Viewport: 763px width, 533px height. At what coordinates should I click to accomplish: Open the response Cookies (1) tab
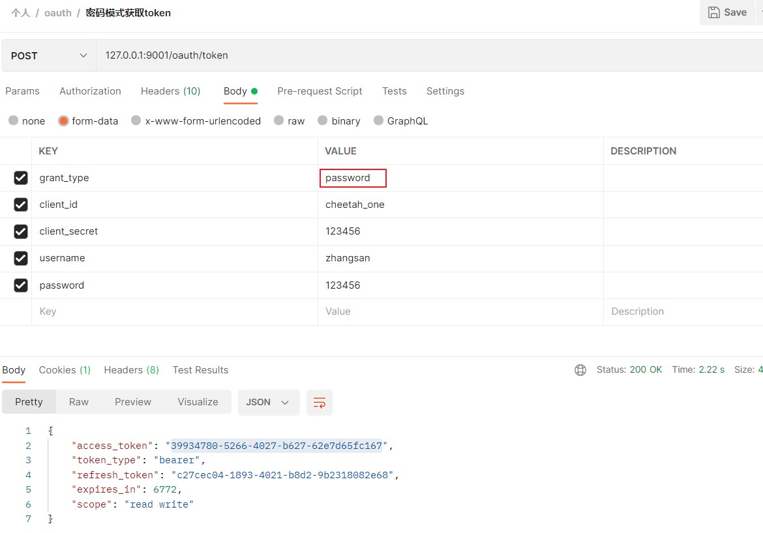(x=65, y=370)
